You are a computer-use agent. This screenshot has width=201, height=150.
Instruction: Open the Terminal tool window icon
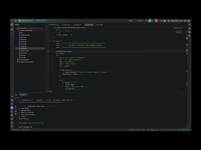[x=12, y=119]
